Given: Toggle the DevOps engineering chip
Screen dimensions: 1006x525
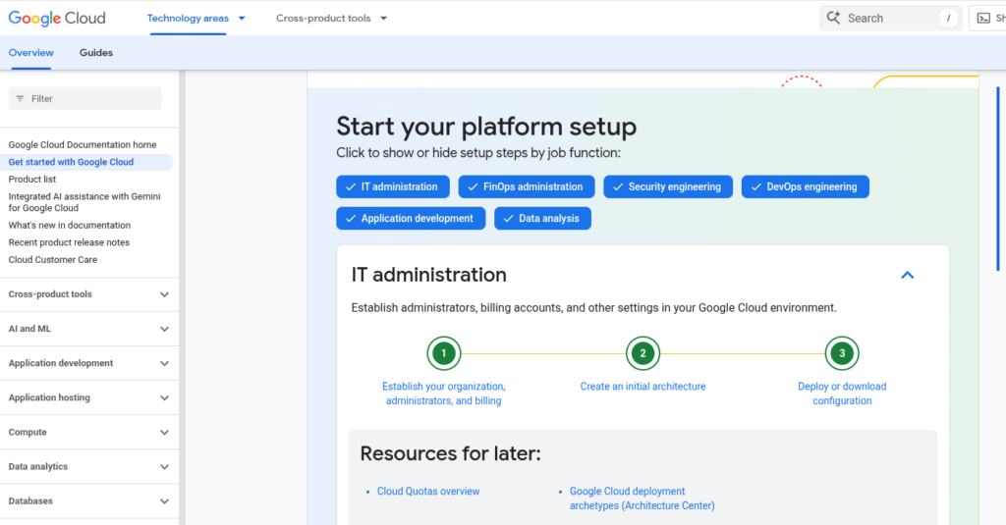Looking at the screenshot, I should click(x=806, y=186).
